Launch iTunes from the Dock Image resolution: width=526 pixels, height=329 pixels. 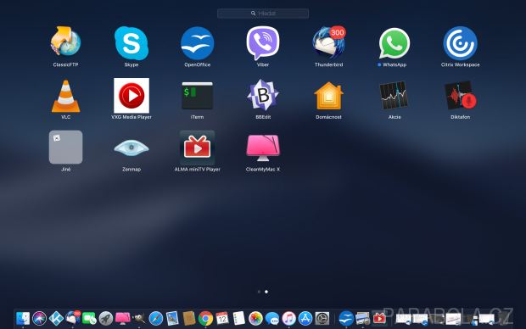(288, 318)
